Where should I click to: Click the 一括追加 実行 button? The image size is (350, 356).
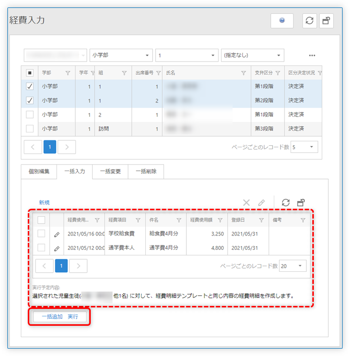[x=60, y=316]
